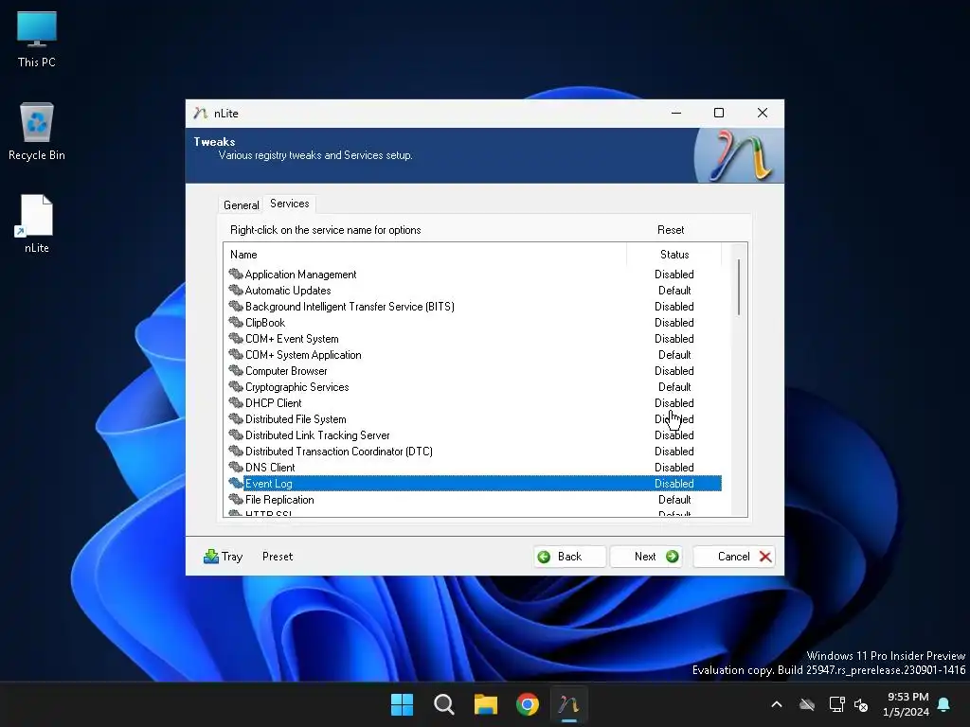Select Distributed Transaction Coordinator (DTC) row
This screenshot has height=727, width=970.
pos(474,451)
